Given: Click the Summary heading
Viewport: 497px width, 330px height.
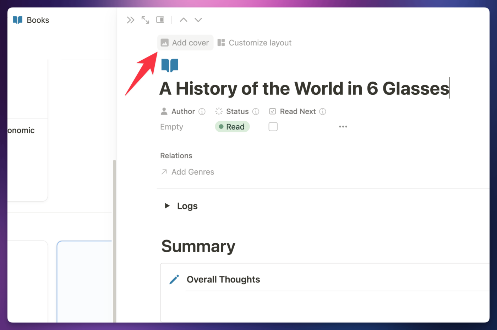Looking at the screenshot, I should coord(198,246).
